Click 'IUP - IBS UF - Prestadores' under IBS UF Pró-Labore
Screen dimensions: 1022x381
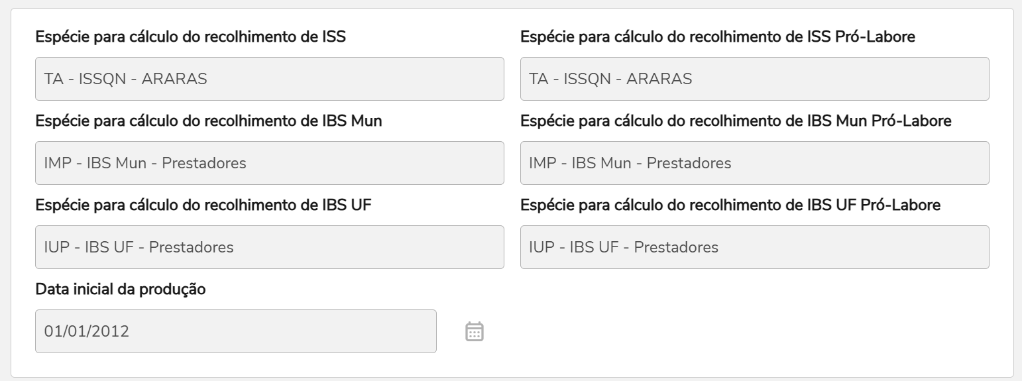click(624, 247)
